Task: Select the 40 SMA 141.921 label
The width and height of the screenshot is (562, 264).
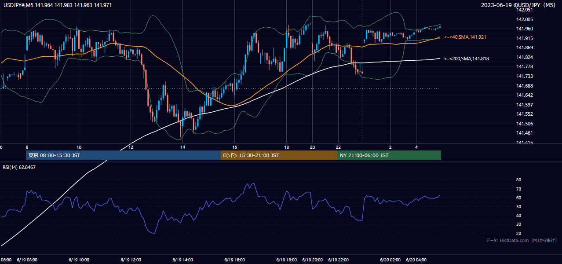Action: [x=465, y=37]
